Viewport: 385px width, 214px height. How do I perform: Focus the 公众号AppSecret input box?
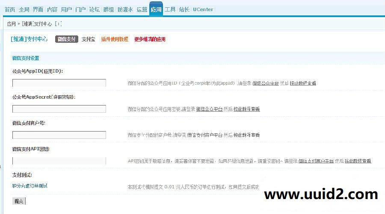point(59,109)
